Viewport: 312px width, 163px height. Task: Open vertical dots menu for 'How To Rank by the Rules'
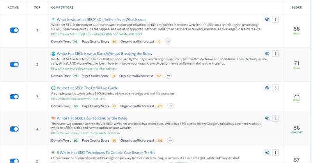[x=275, y=118]
